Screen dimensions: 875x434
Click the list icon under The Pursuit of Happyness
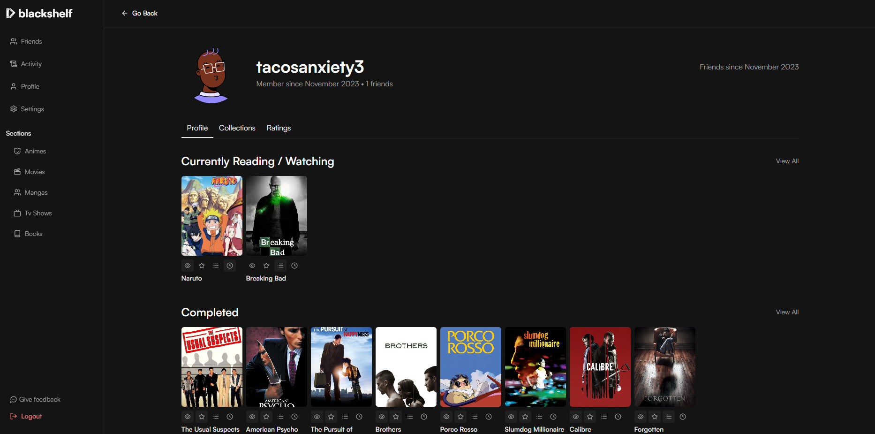tap(345, 417)
